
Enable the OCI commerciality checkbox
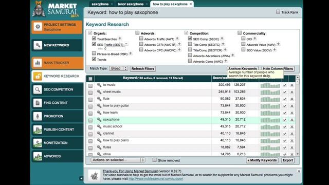[x=243, y=39]
